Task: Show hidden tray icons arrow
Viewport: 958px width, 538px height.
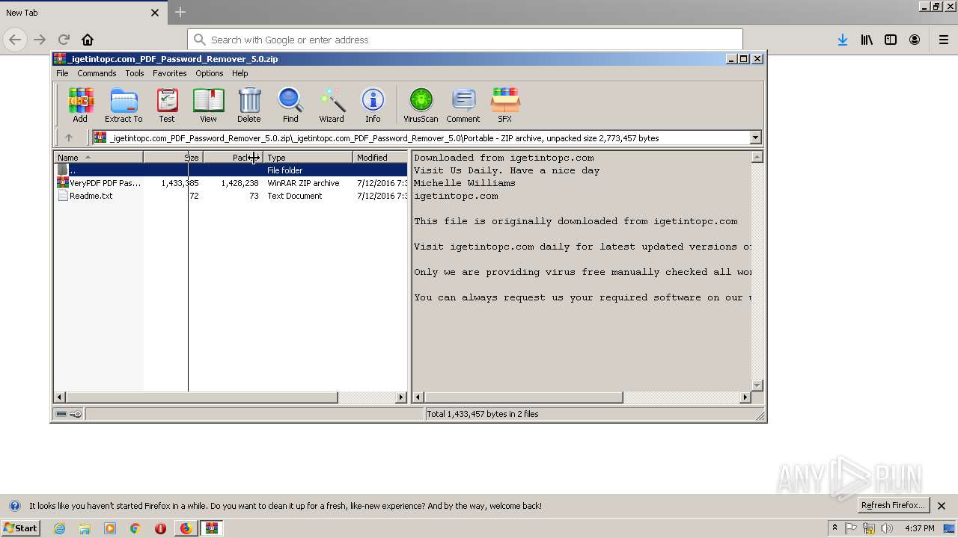Action: point(835,528)
